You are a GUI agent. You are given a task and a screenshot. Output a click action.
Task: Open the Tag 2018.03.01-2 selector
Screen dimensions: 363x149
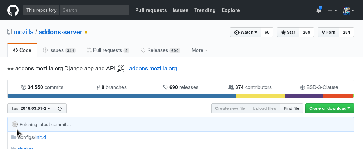pyautogui.click(x=31, y=108)
